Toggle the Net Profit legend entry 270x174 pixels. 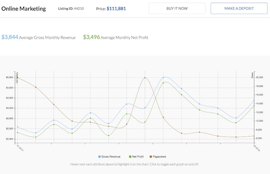pos(136,157)
